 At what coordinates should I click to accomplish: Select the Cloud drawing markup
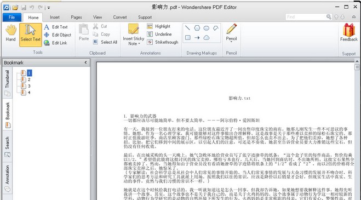[x=207, y=38]
